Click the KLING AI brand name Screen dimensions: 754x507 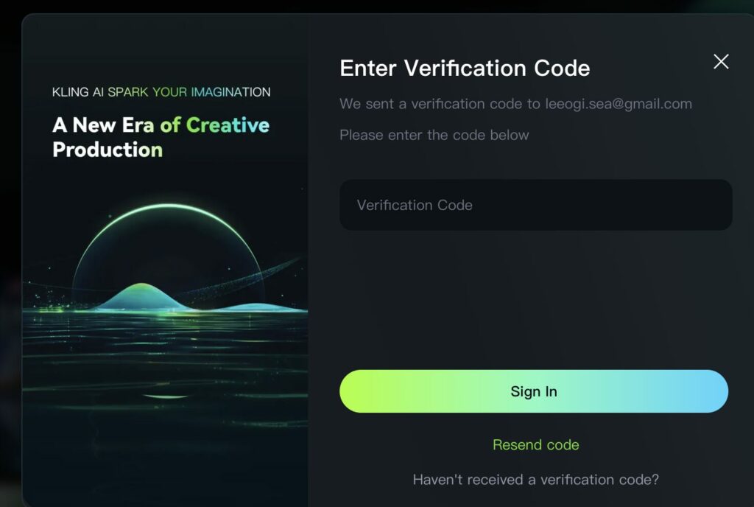(78, 92)
